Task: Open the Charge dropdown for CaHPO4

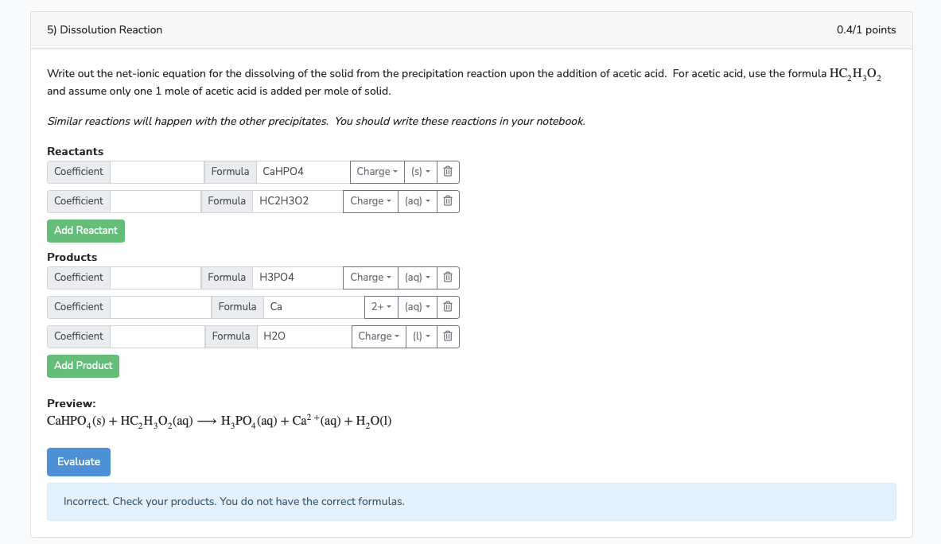Action: pos(377,171)
